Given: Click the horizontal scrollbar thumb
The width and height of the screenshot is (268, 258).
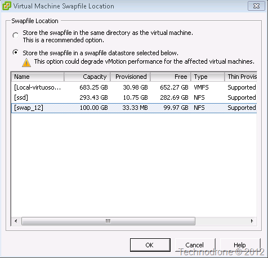Looking at the screenshot, I should tap(108, 221).
